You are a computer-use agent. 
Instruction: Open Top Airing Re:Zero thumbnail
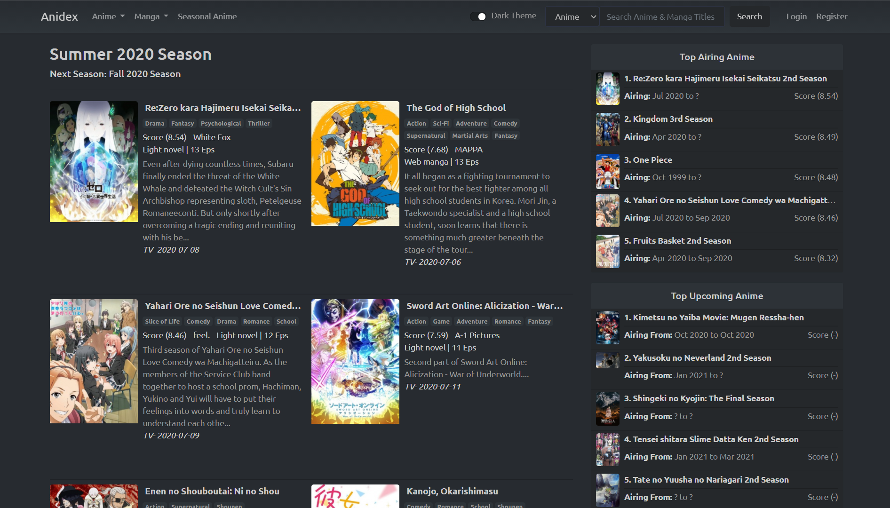tap(608, 88)
